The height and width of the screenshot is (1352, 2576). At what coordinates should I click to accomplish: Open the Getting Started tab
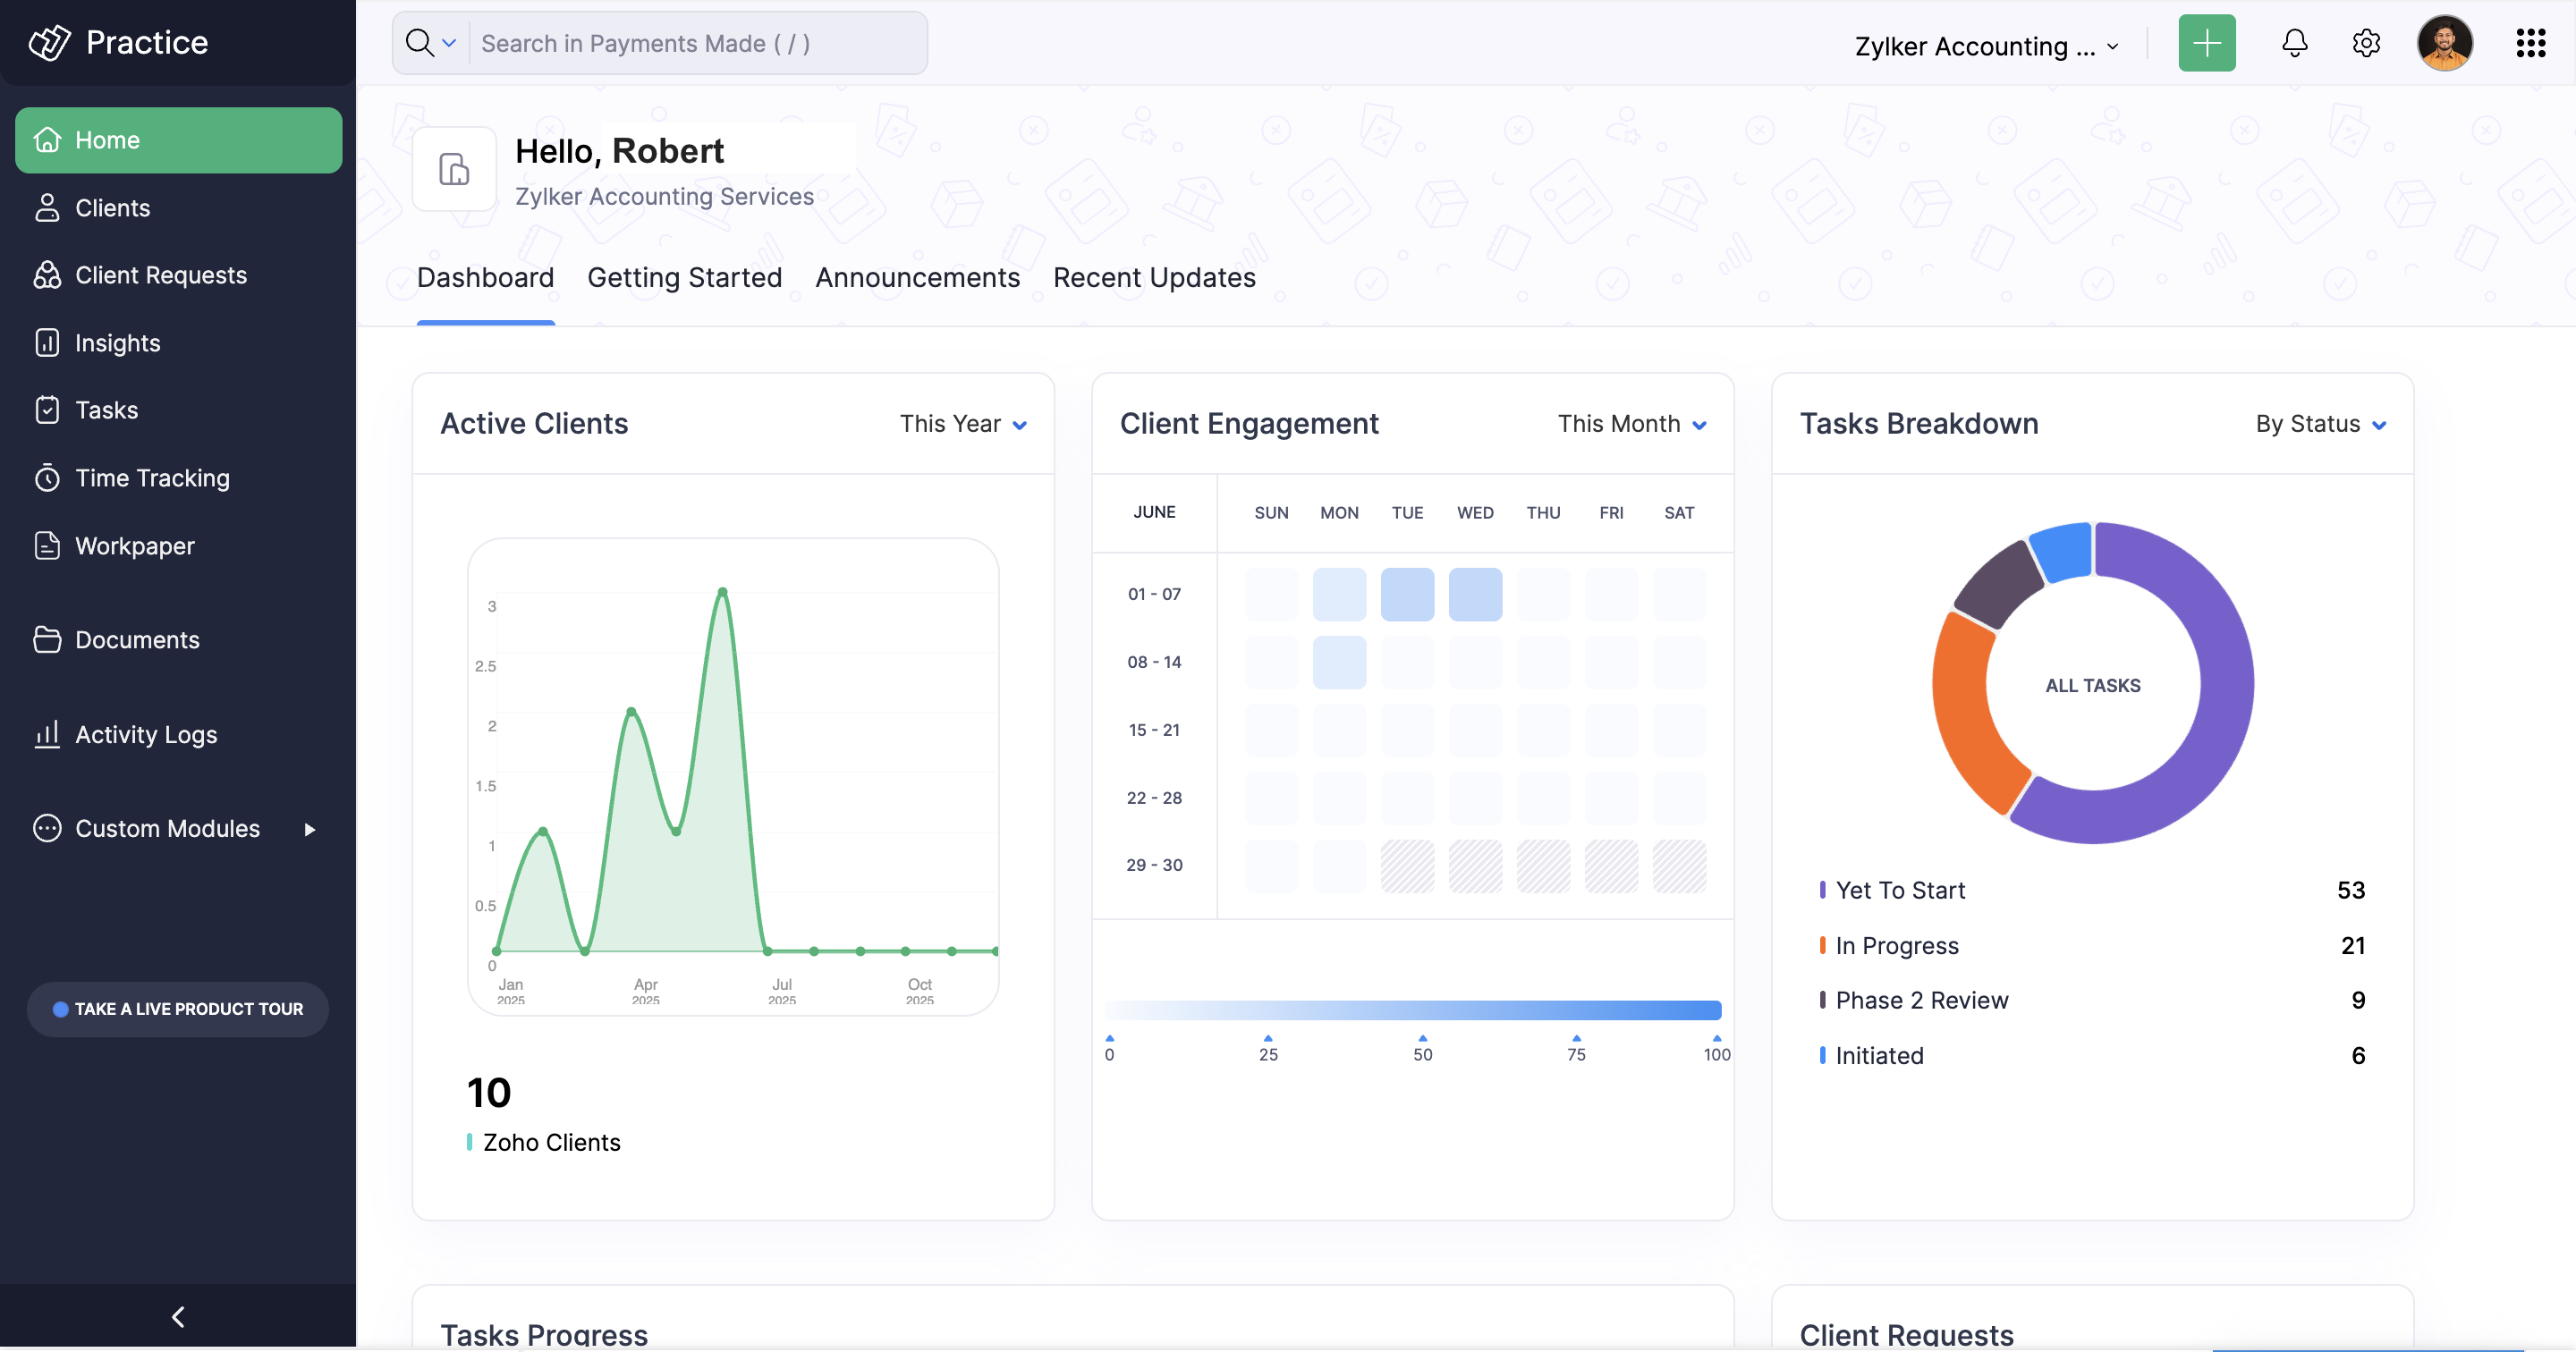coord(684,278)
